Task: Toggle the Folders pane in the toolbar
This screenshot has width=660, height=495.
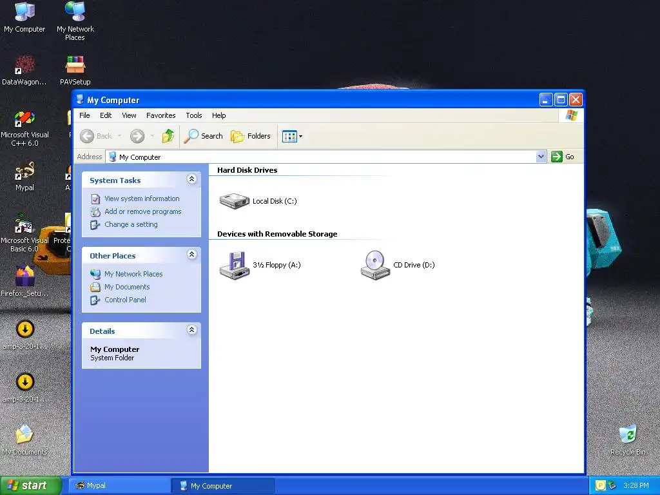Action: [251, 136]
